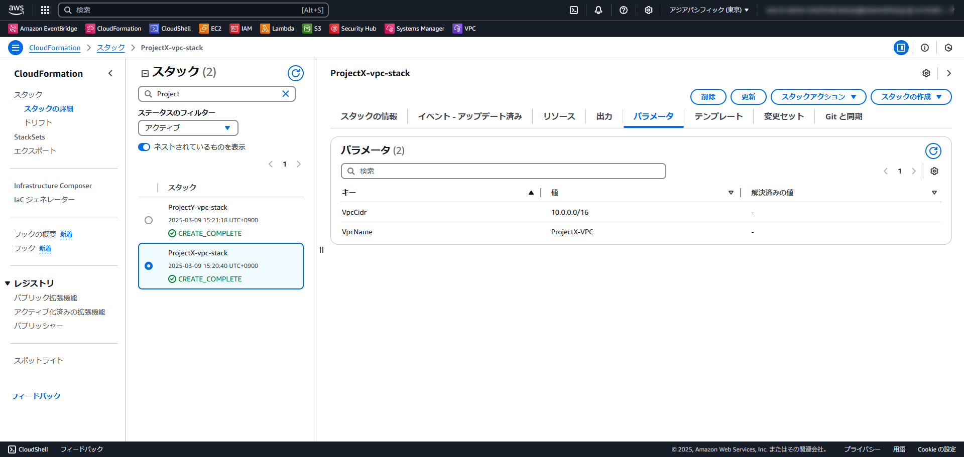964x457 pixels.
Task: Follow the CloudFormation breadcrumb link
Action: (55, 48)
